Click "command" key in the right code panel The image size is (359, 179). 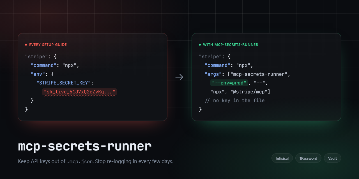[218, 65]
